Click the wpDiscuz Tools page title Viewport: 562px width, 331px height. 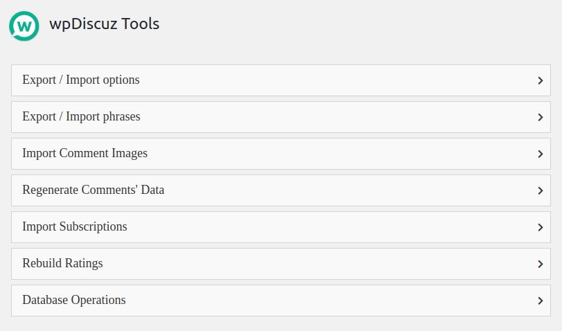click(104, 24)
